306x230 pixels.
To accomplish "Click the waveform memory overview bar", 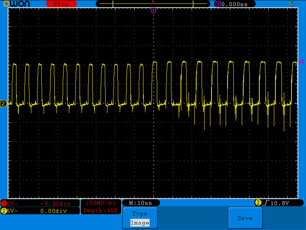I will [153, 4].
